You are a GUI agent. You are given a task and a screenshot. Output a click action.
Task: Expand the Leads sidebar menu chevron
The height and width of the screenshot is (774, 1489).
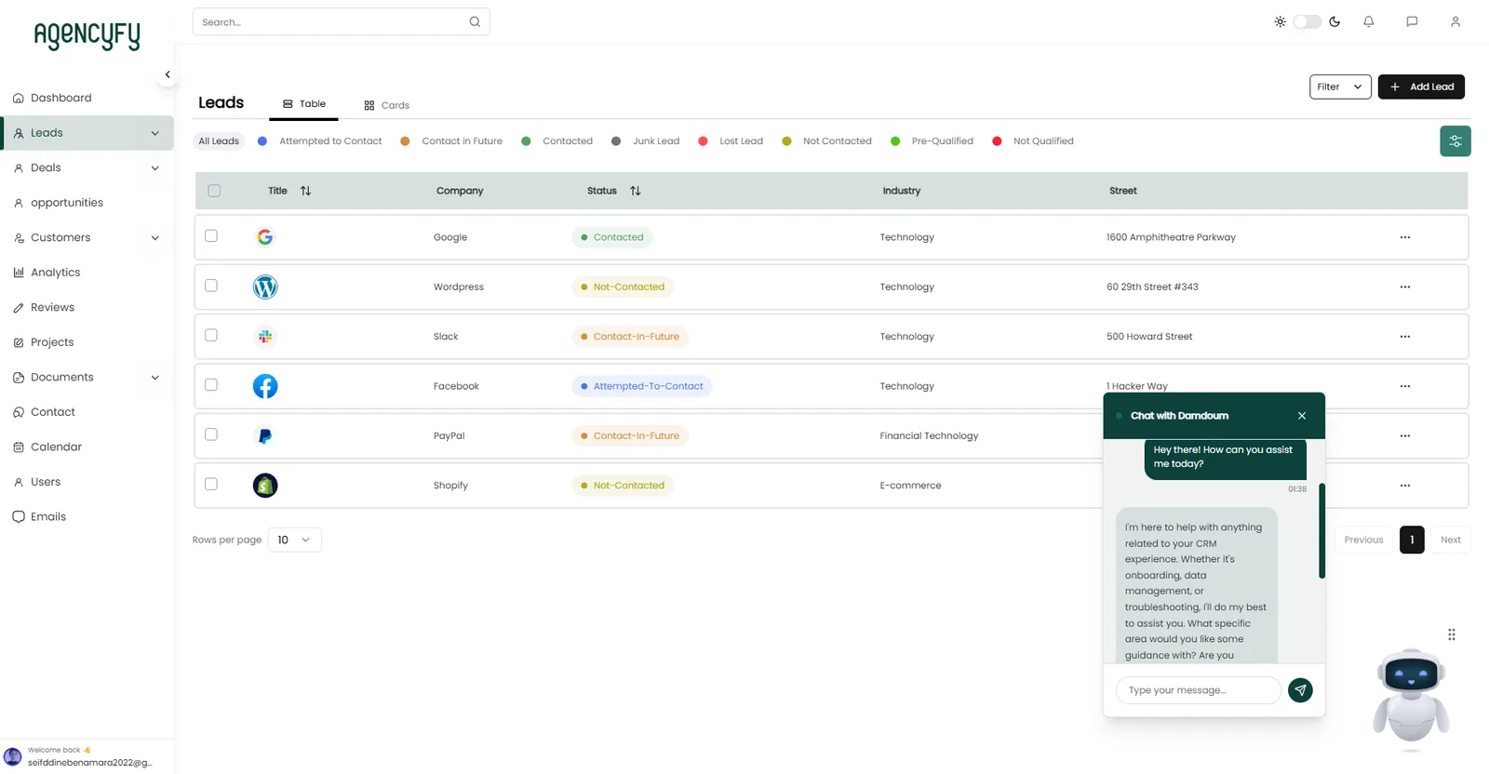tap(154, 133)
